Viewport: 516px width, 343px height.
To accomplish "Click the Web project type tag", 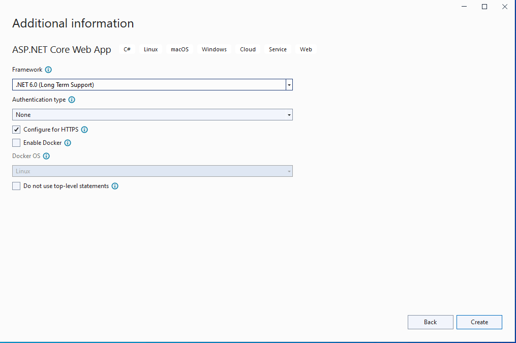I will click(306, 49).
